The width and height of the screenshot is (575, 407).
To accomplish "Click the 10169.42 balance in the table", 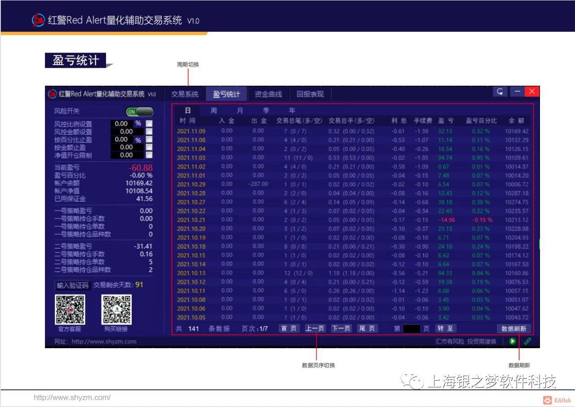I will (x=517, y=131).
